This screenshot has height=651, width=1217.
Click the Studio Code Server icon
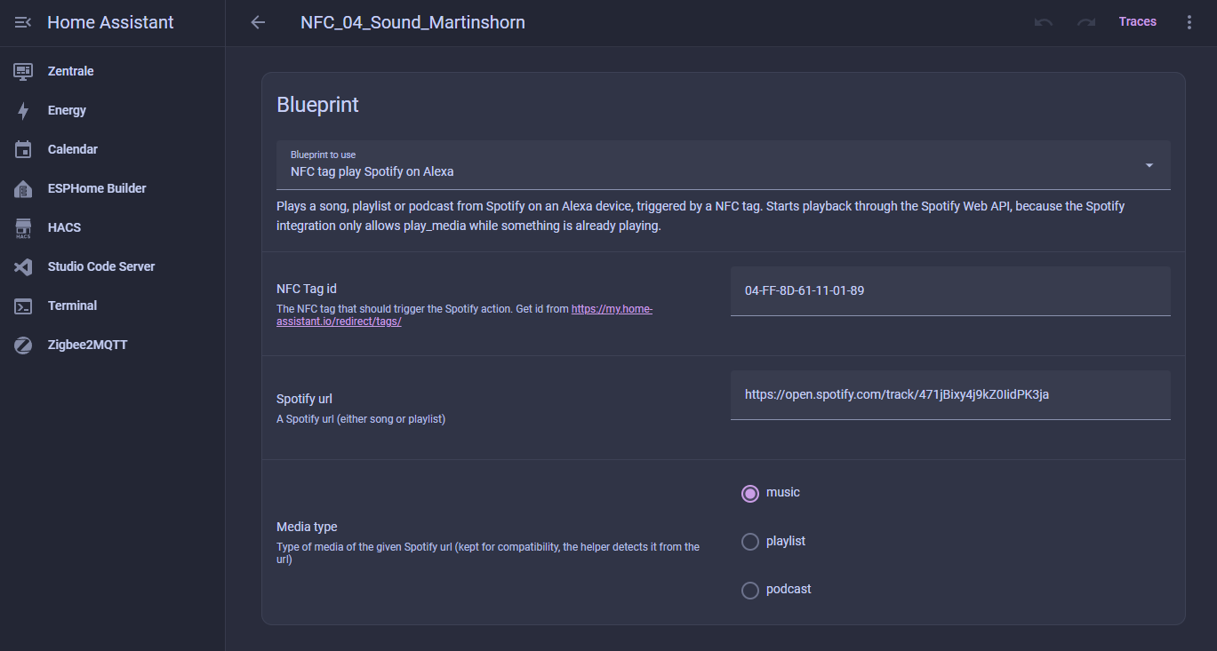23,266
